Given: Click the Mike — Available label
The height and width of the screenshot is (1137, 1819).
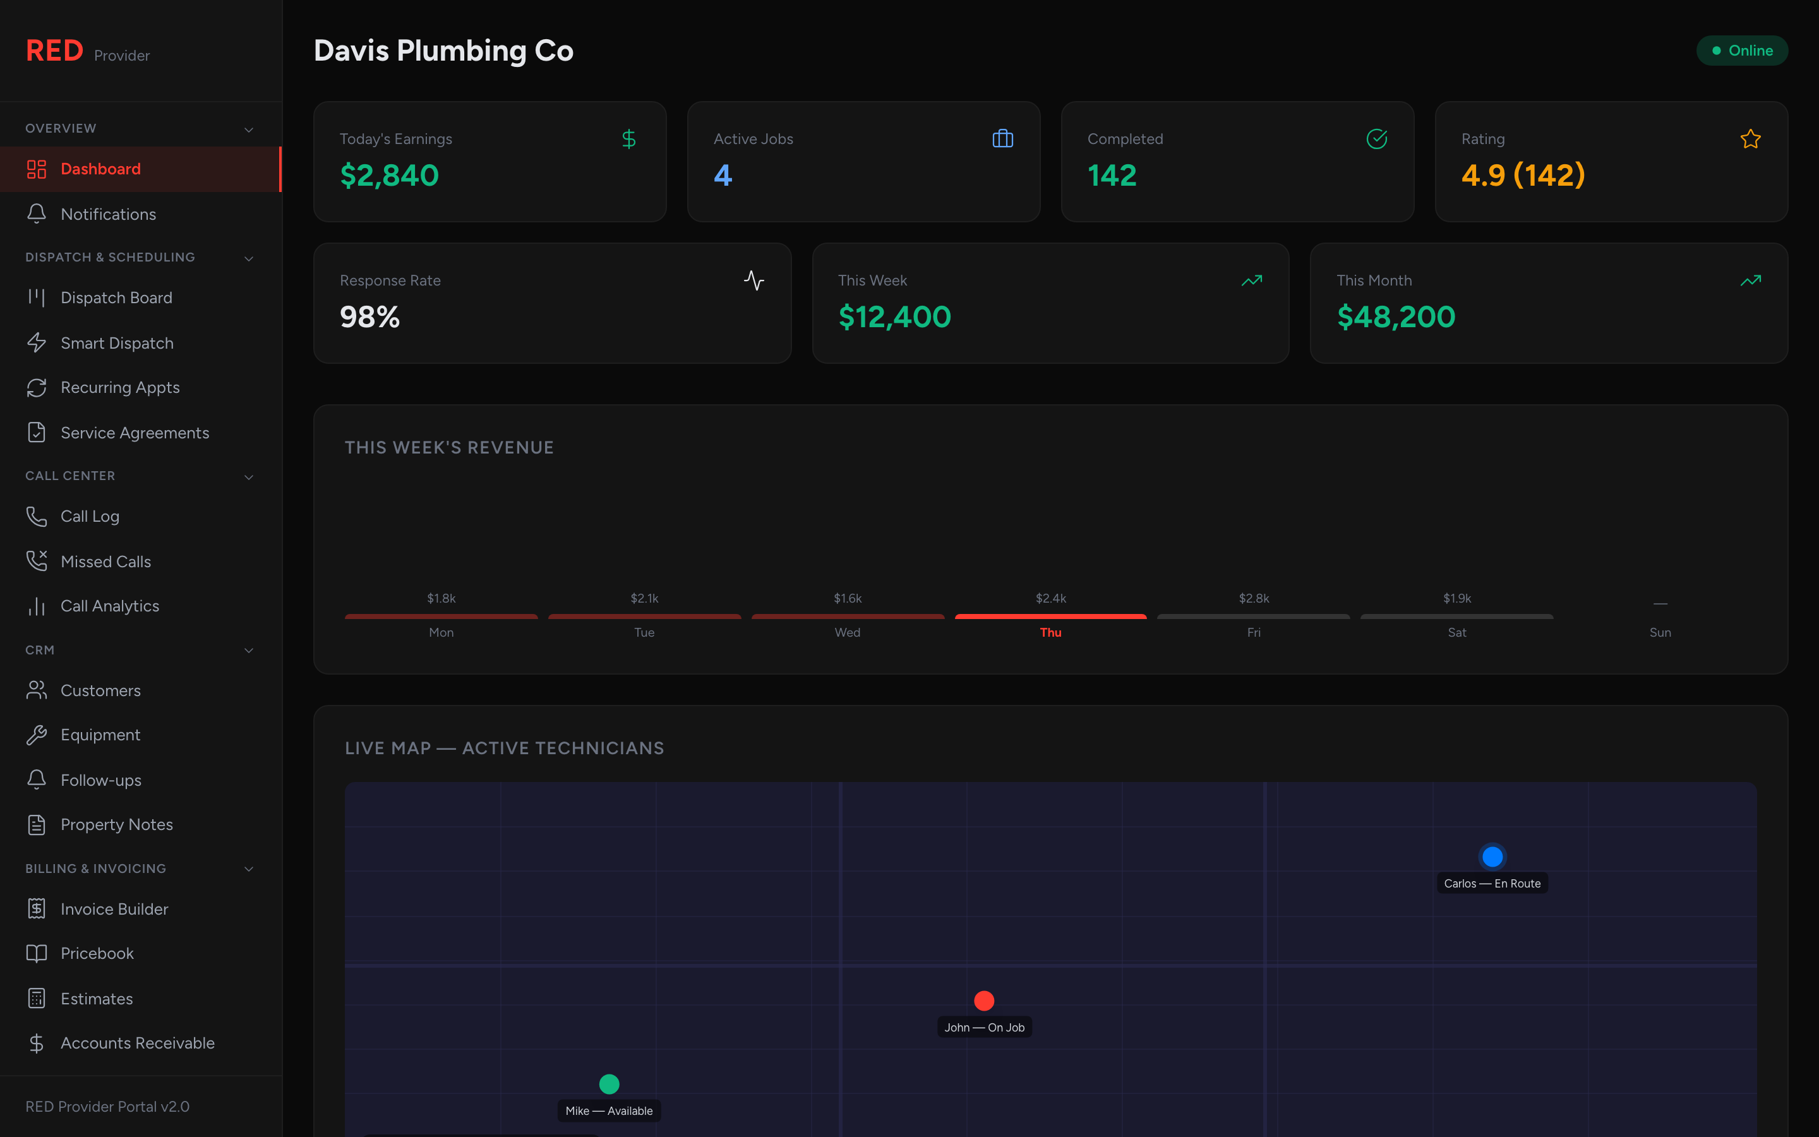Looking at the screenshot, I should [x=609, y=1110].
